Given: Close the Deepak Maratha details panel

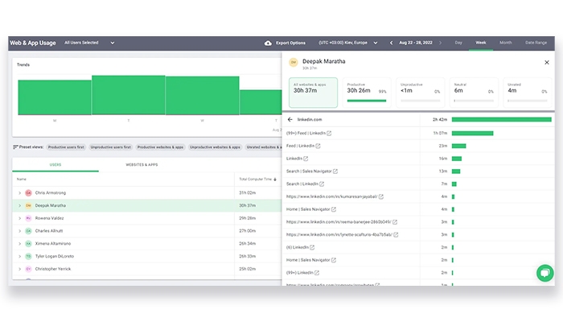Looking at the screenshot, I should point(545,61).
